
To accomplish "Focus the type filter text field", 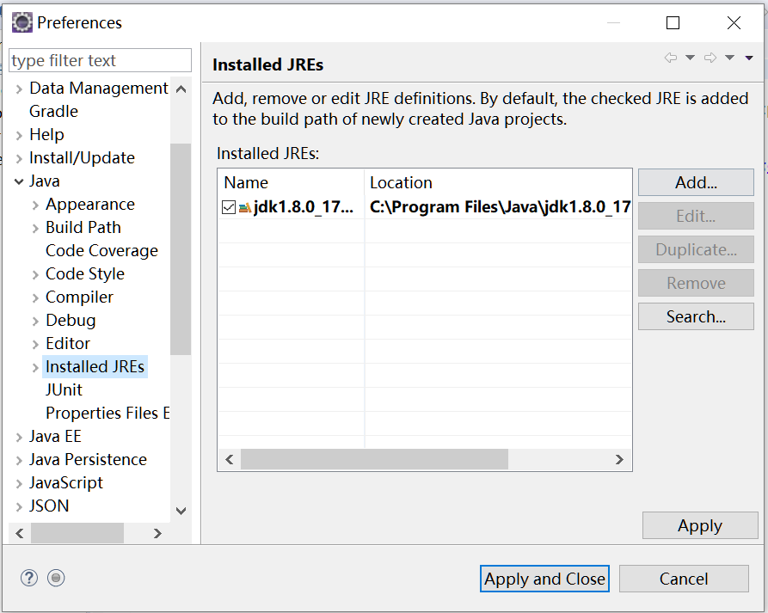I will coord(101,60).
